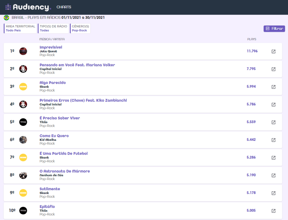Screen dimensions: 288x220
Task: Click the plays count 5.994
Action: coord(251,86)
